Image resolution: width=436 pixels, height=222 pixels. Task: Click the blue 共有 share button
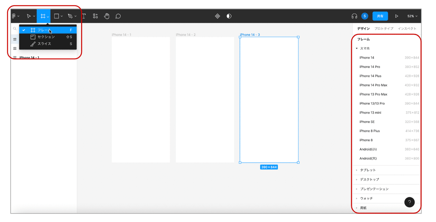coord(380,16)
